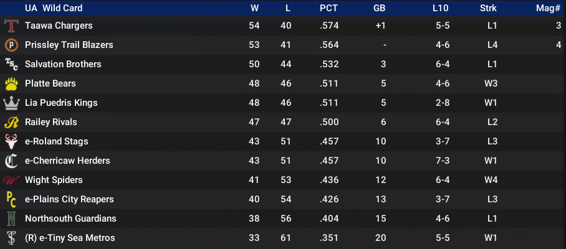Viewport: 566px width, 249px height.
Task: Click the Cherricaw Herders C logo
Action: tap(11, 161)
